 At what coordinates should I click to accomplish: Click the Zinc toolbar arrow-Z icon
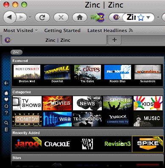pos(98,17)
